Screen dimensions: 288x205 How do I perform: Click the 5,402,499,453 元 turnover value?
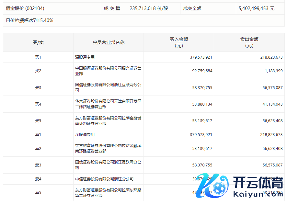click(256, 8)
